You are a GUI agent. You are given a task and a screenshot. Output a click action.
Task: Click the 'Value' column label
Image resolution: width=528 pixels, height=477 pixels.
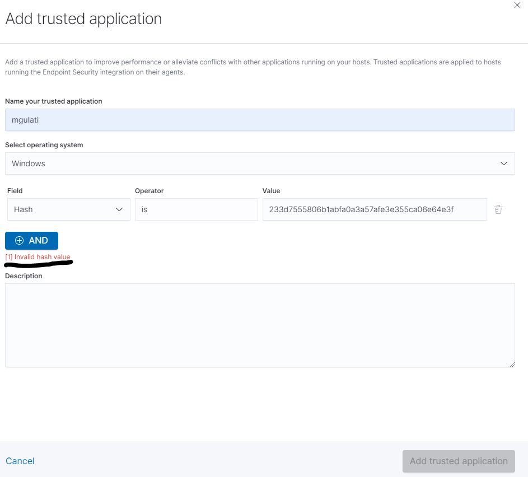tap(271, 191)
